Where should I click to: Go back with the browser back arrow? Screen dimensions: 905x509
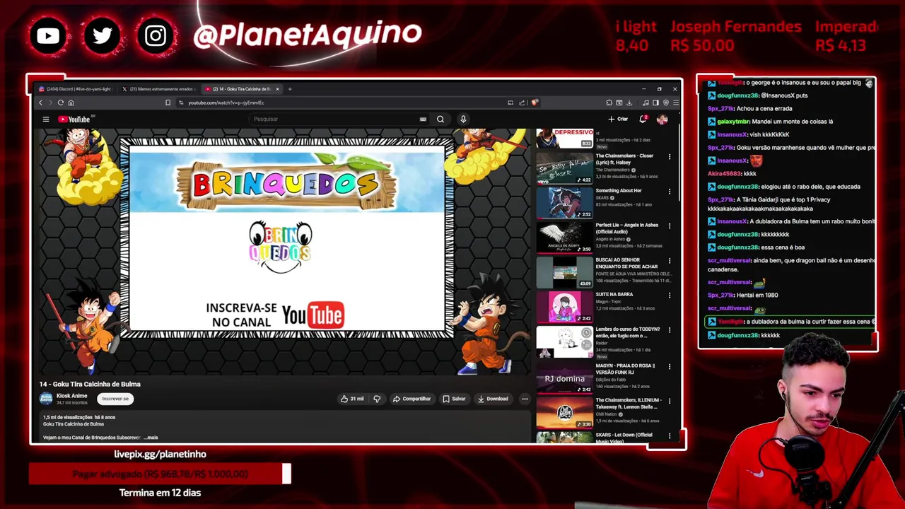41,103
